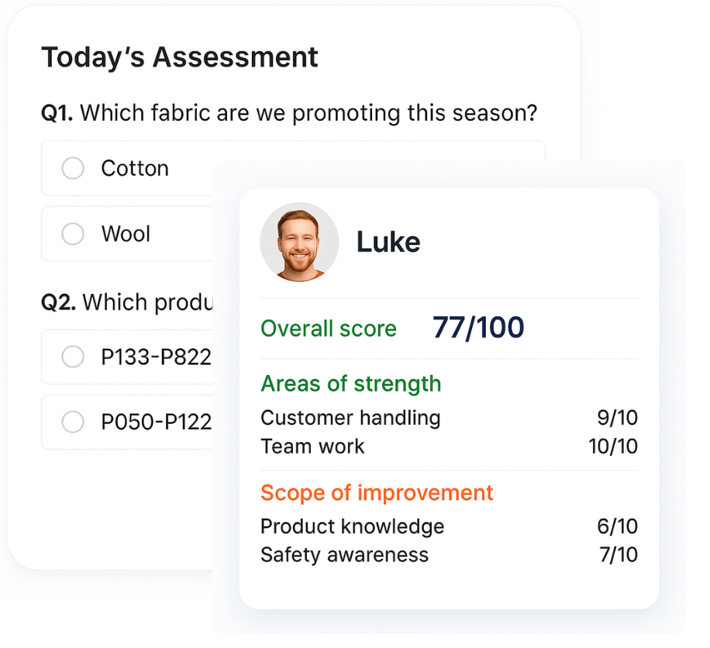Click the Product knowledge row label

353,527
